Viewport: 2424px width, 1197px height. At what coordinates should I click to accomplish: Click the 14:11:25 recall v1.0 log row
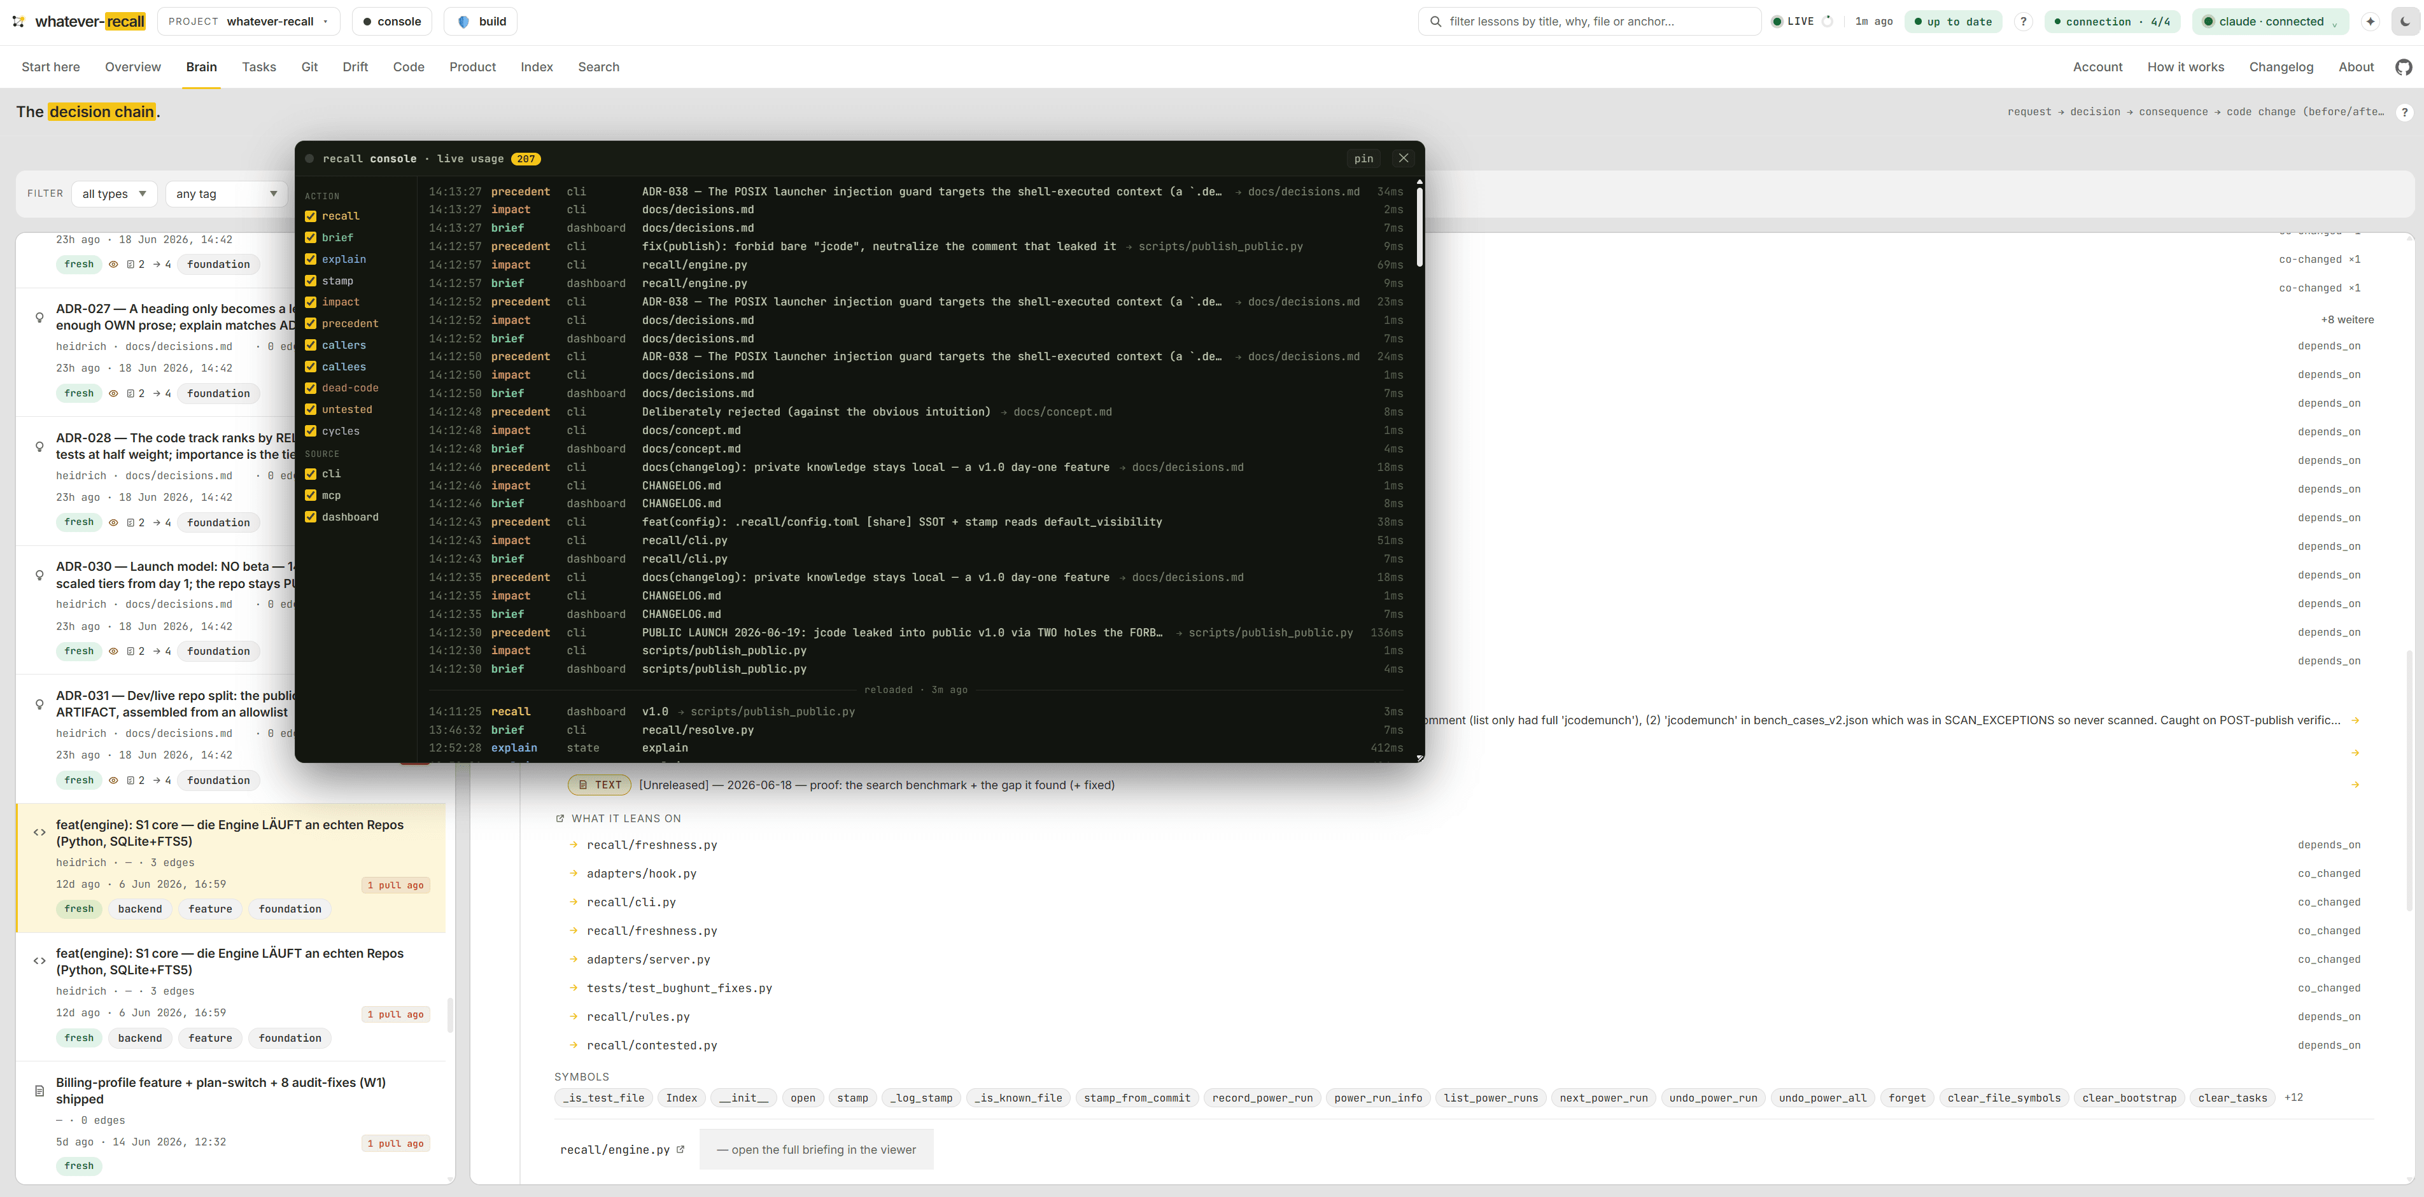(x=915, y=711)
